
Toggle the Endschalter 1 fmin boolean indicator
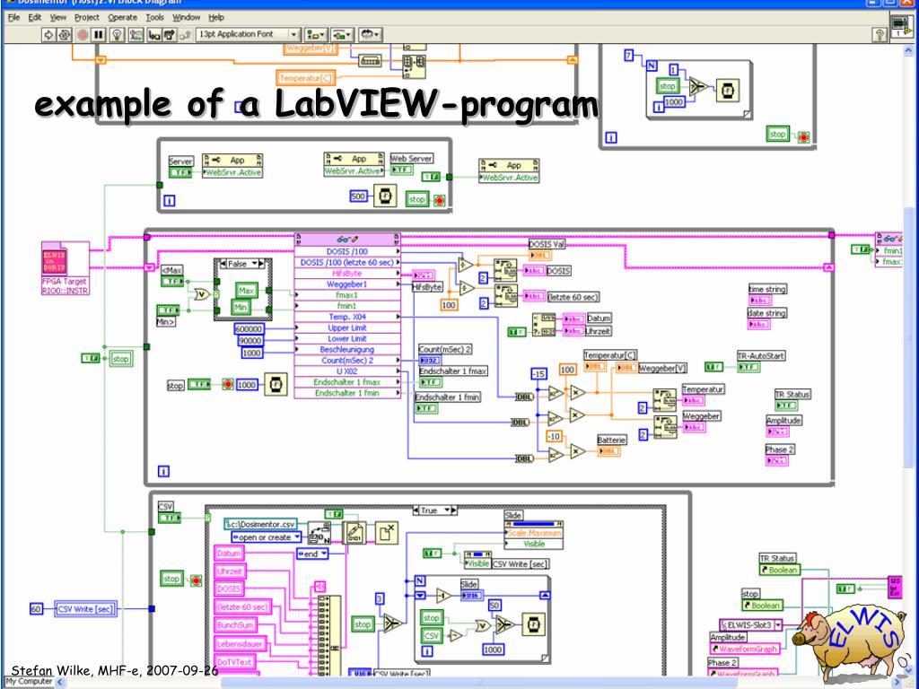(x=426, y=408)
